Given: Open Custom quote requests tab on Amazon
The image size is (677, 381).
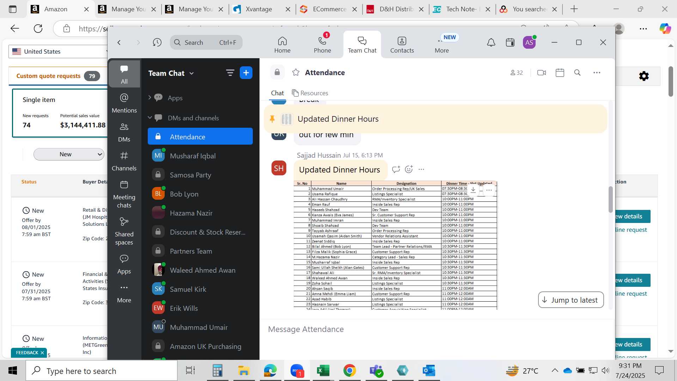Looking at the screenshot, I should (x=58, y=76).
